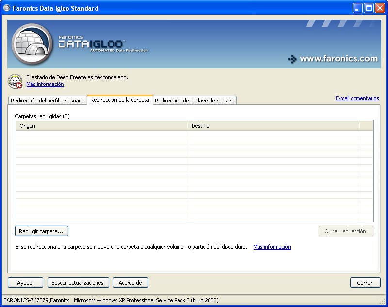This screenshot has height=307, width=388.
Task: Click the FARONICS-767E79\Faronics status bar text
Action: tap(36, 300)
